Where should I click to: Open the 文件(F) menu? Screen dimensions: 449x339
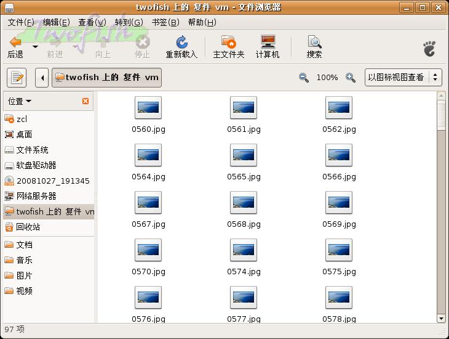point(21,22)
